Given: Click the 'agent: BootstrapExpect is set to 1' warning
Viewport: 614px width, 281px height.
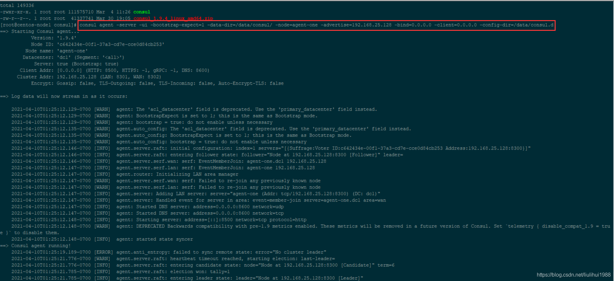Looking at the screenshot, I should (x=164, y=116).
